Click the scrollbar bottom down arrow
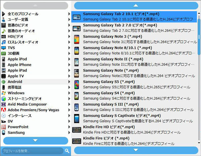This screenshot has width=201, height=156. click(199, 143)
